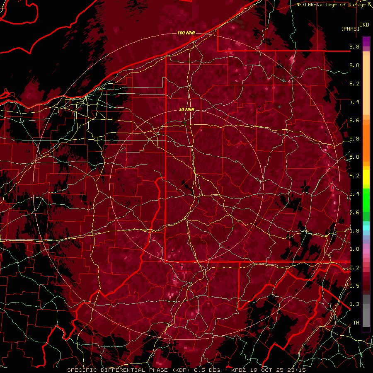Screen dimensions: 373x373
Task: Click the "DKD" legend header label
Action: 364,25
